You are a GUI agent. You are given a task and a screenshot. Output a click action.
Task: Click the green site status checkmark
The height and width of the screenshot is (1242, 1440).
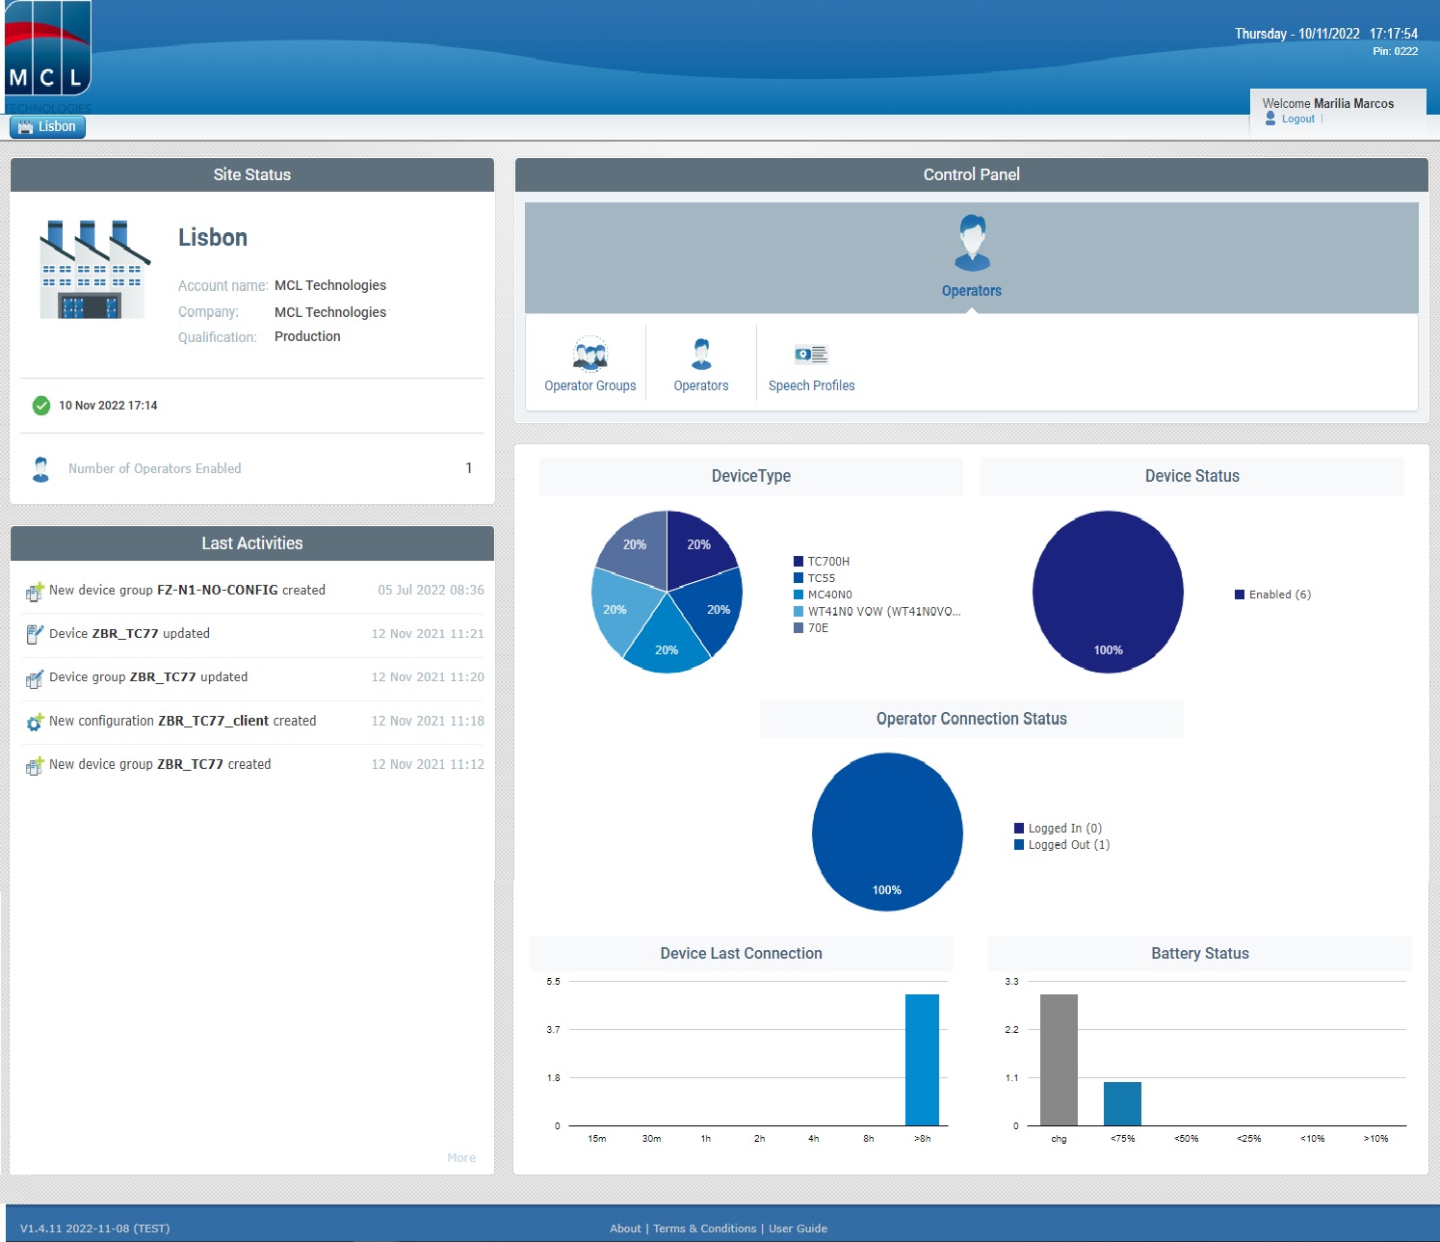click(39, 406)
